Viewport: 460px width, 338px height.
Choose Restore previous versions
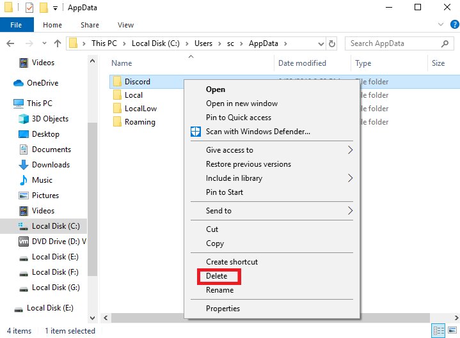(x=248, y=164)
